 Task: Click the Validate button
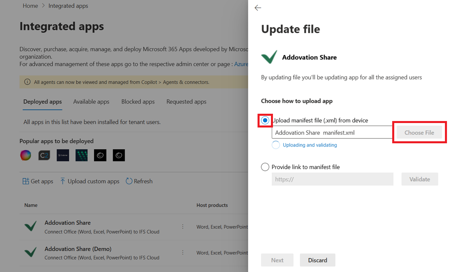419,179
